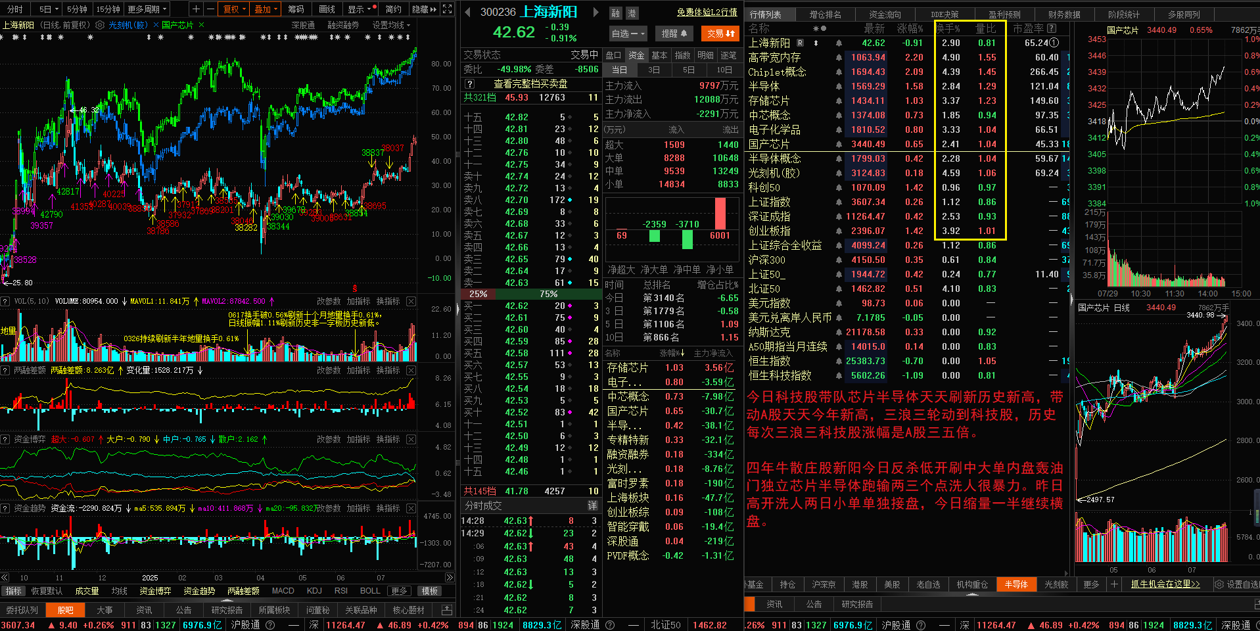Viewport: 1260px width, 631px height.
Task: Zoom out chart with minus button
Action: click(210, 9)
